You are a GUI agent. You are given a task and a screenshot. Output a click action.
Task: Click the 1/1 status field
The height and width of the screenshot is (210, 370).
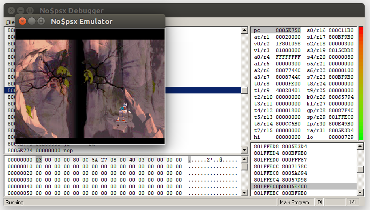click(x=352, y=202)
